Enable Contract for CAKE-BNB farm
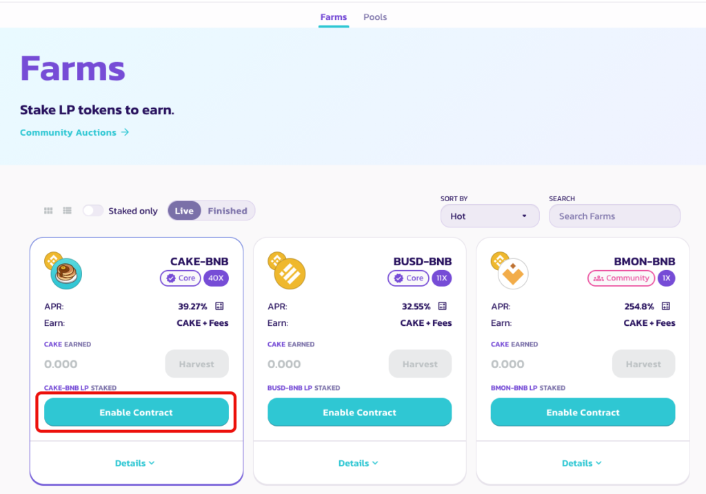706x494 pixels. (x=137, y=412)
